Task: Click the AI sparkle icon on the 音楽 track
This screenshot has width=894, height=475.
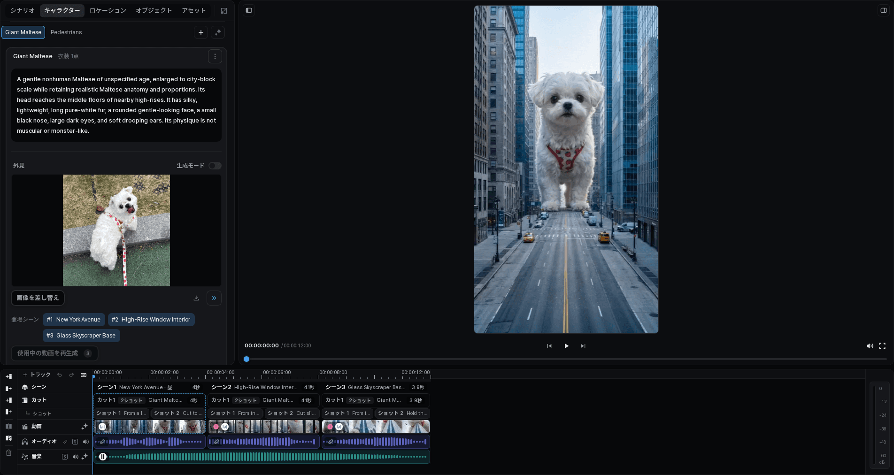Action: tap(85, 457)
